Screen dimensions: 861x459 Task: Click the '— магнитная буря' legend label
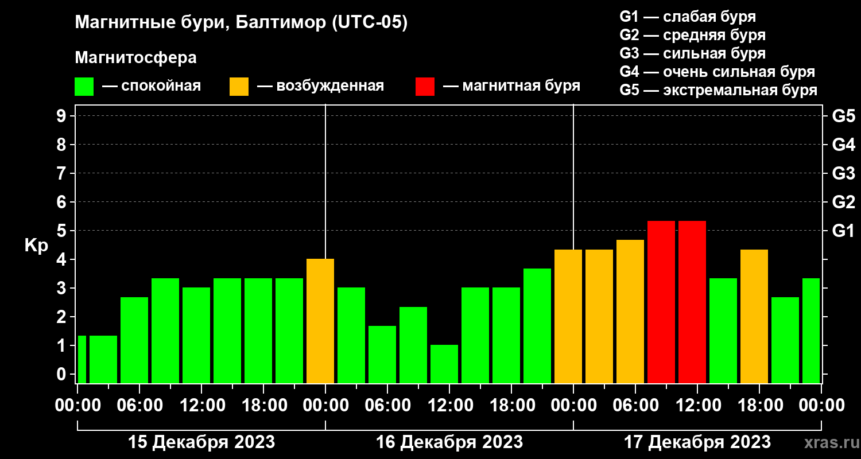point(511,86)
